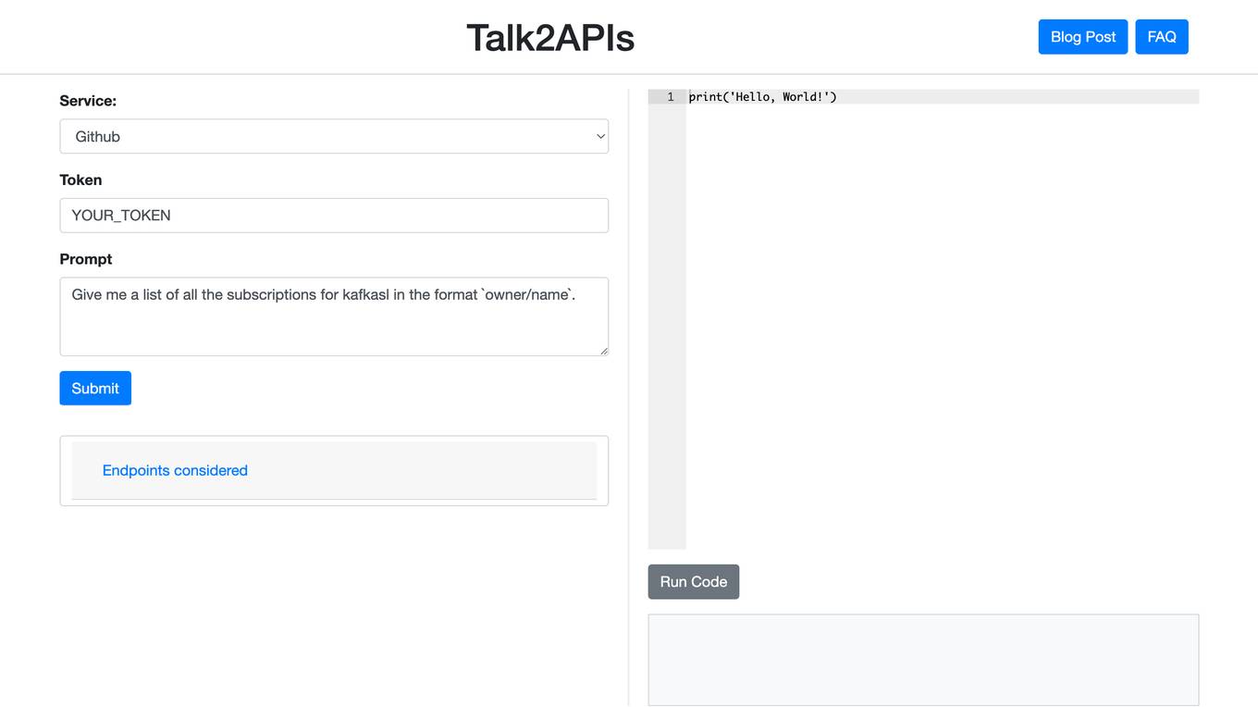Click the Token input field

334,216
